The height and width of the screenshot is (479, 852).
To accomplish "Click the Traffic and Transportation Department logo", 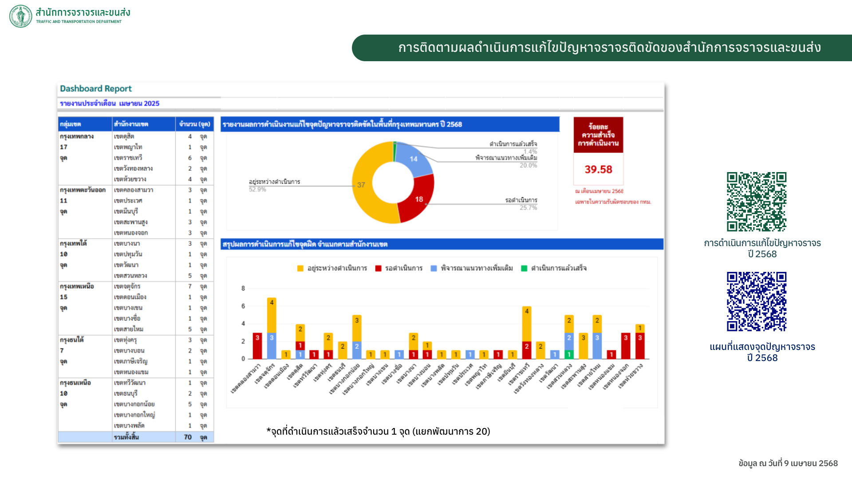I will click(70, 16).
